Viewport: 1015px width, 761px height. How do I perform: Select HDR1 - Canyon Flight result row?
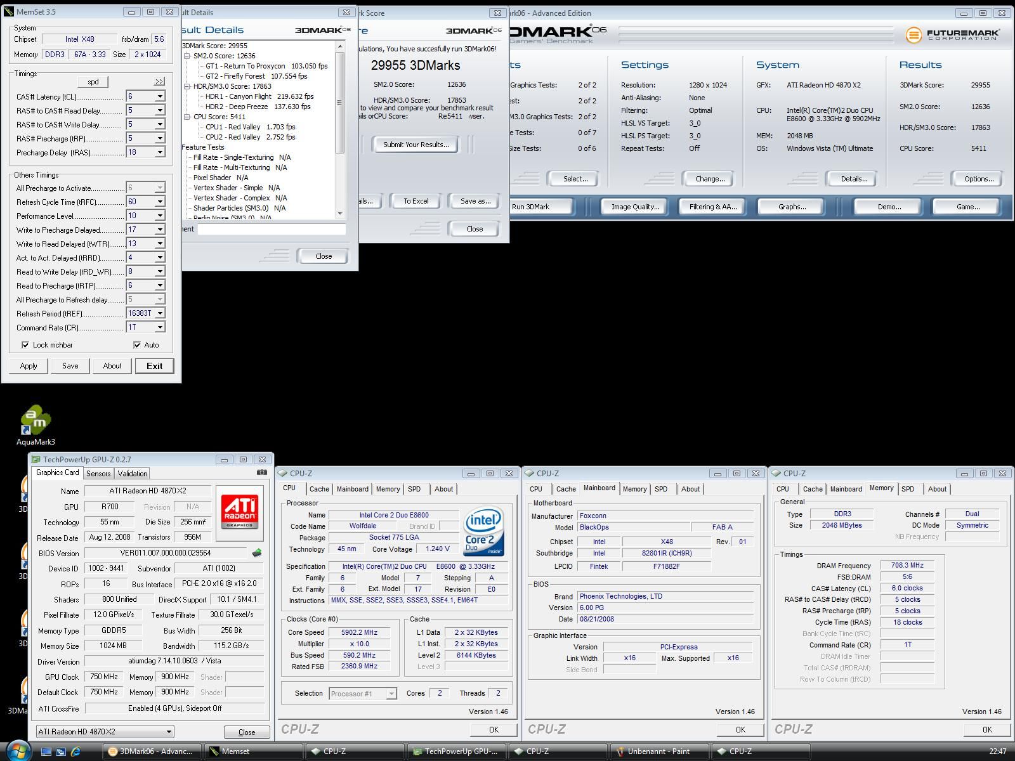pyautogui.click(x=259, y=96)
